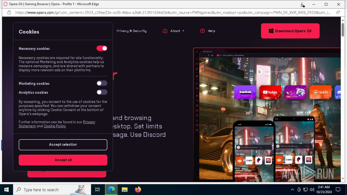Click the Accept all button
Viewport: 347px width, 195px height.
coord(63,160)
